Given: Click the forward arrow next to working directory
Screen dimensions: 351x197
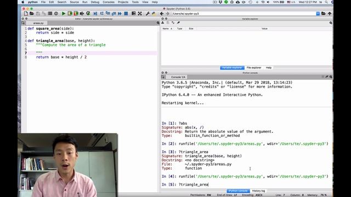Looking at the screenshot, I should pyautogui.click(x=167, y=14).
